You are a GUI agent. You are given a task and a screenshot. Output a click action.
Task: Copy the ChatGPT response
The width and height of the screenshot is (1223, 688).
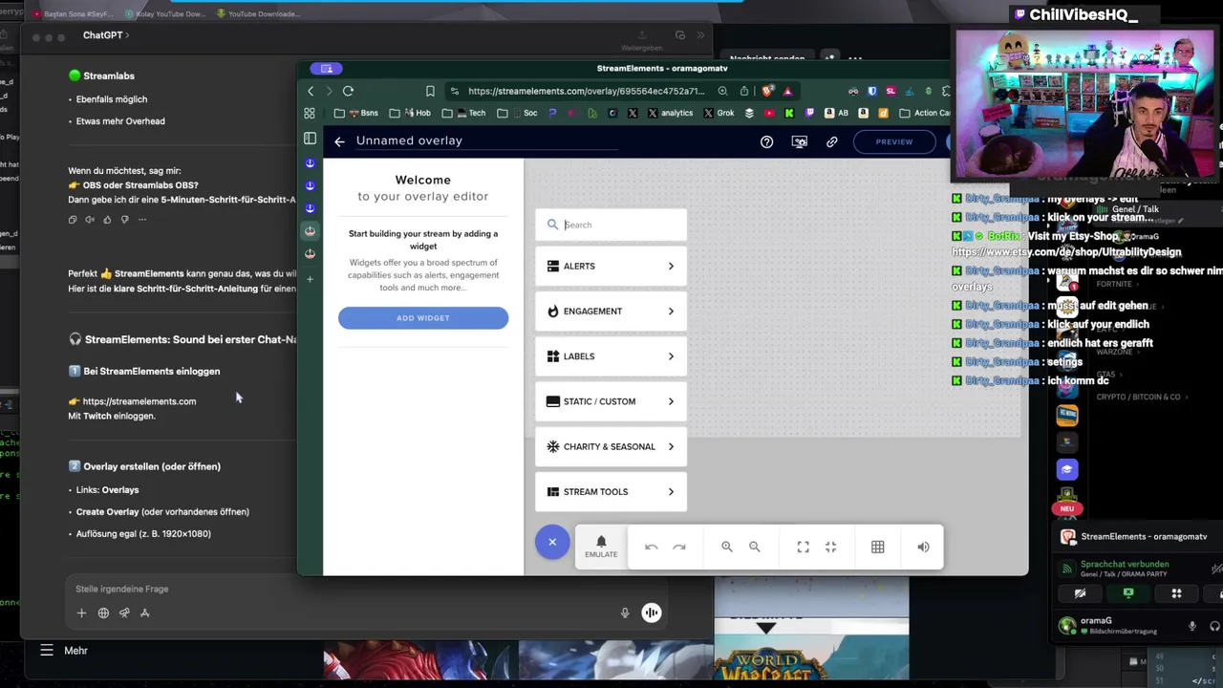73,220
